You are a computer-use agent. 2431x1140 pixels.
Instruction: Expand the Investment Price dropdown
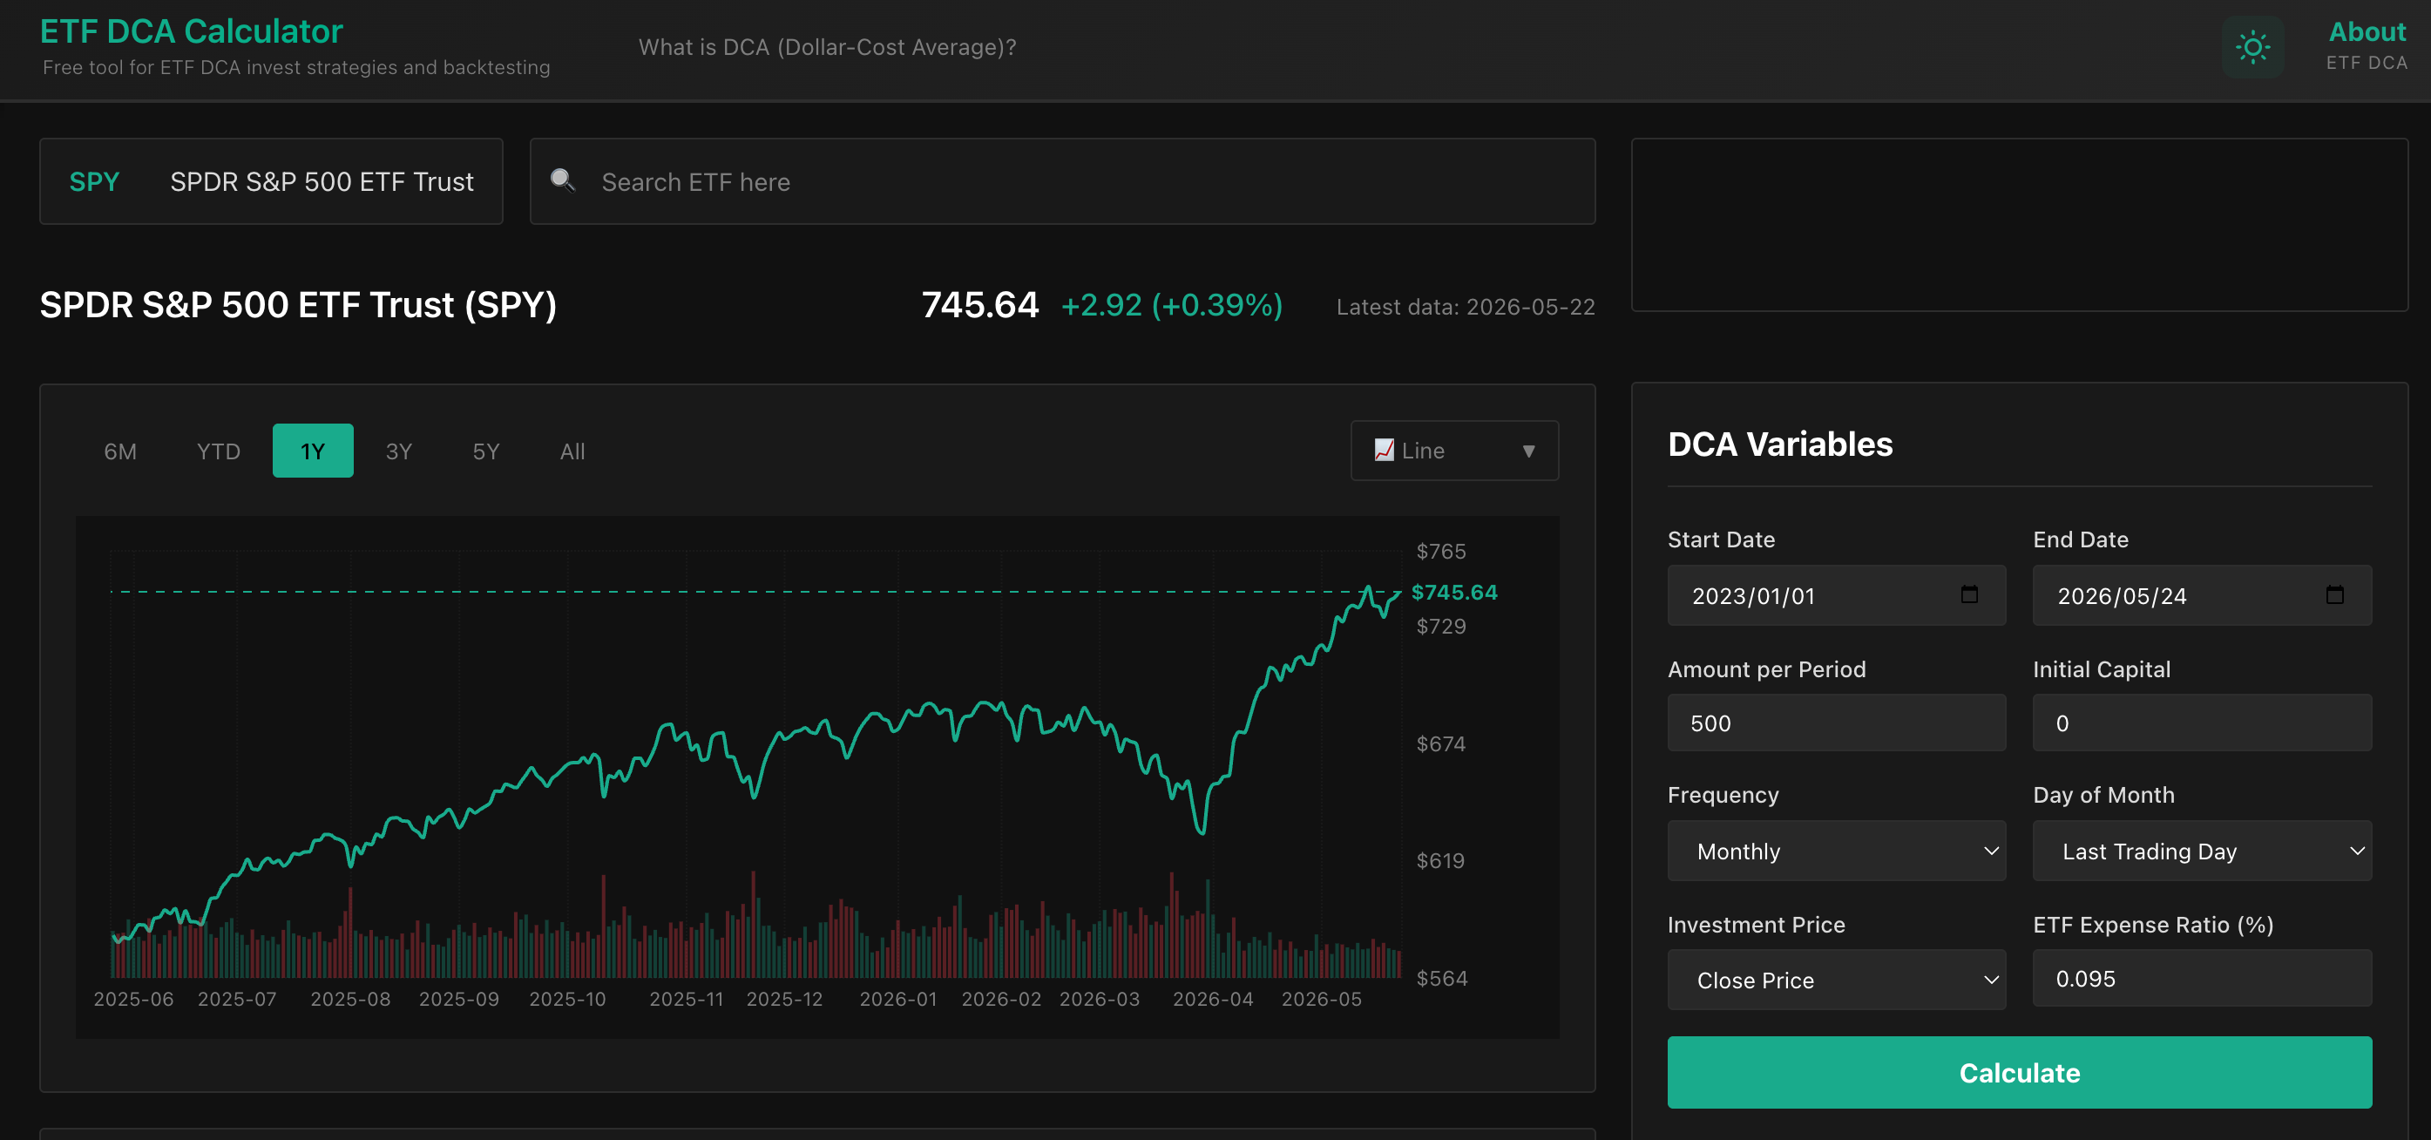tap(1836, 981)
